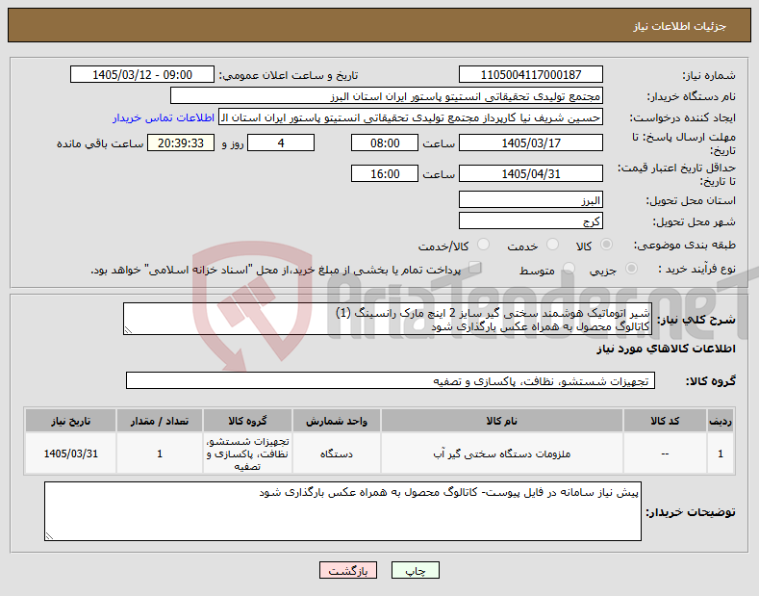Click the کد کالا column header

click(665, 421)
